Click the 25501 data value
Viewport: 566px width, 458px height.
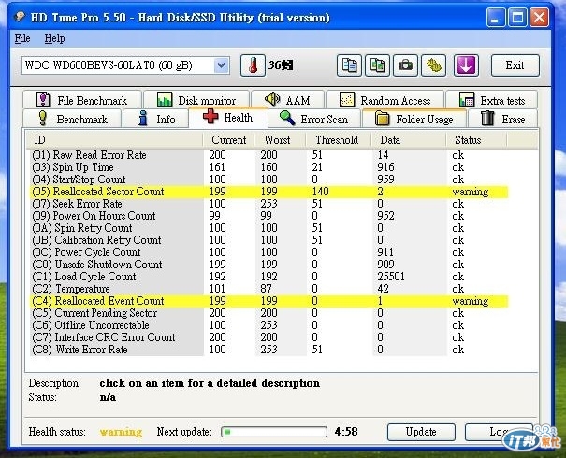tap(391, 277)
